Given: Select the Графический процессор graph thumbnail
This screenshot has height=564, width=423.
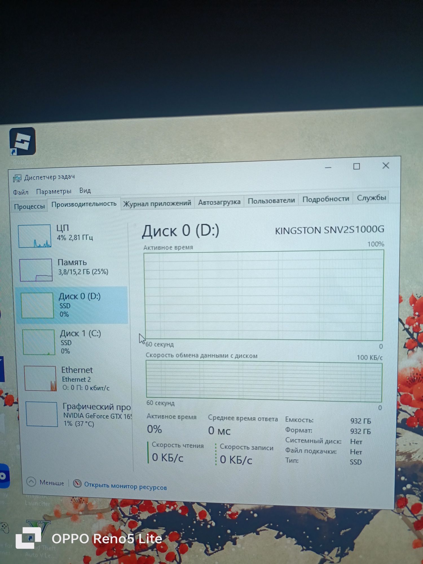Looking at the screenshot, I should click(x=42, y=414).
